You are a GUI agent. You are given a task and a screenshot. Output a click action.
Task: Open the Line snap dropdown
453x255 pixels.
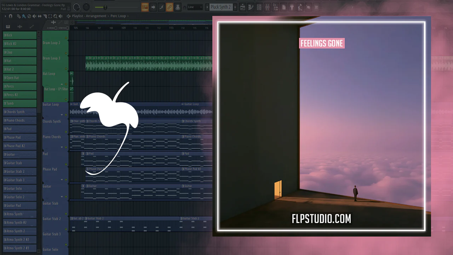195,7
